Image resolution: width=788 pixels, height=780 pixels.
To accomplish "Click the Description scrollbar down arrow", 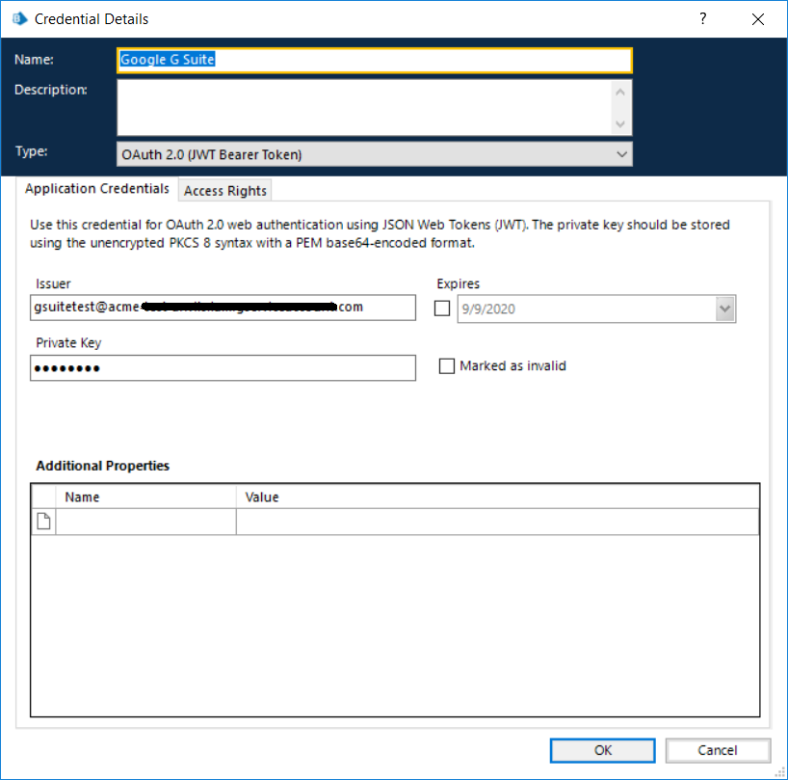I will pos(621,123).
